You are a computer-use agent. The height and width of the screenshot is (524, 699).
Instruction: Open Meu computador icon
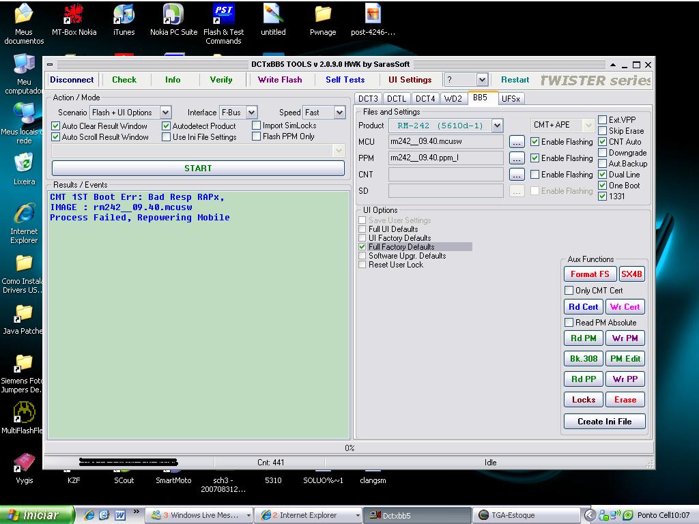click(x=24, y=74)
